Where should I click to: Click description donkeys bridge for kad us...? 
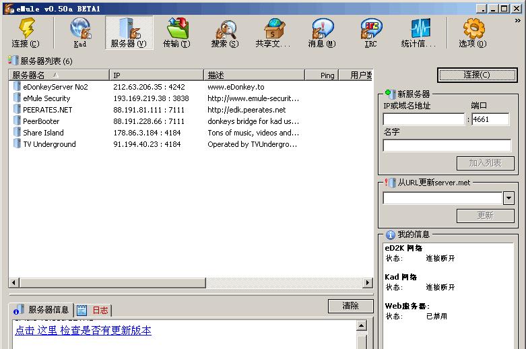[253, 121]
